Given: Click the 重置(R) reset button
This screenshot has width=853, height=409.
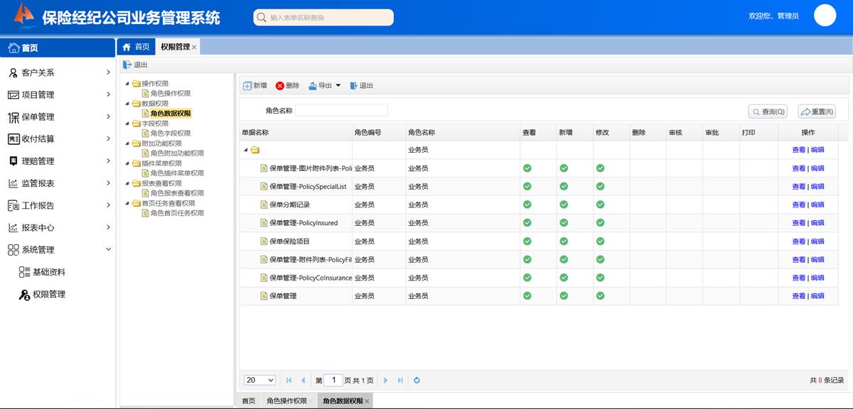Looking at the screenshot, I should (816, 111).
